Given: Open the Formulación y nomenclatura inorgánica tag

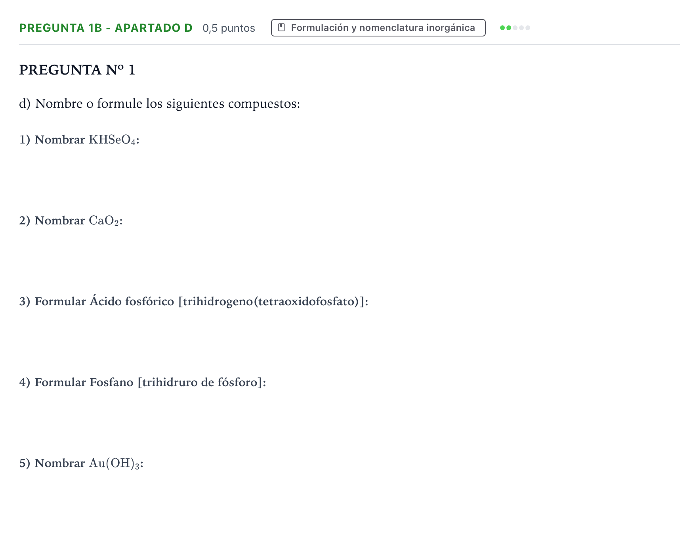Looking at the screenshot, I should (x=378, y=28).
